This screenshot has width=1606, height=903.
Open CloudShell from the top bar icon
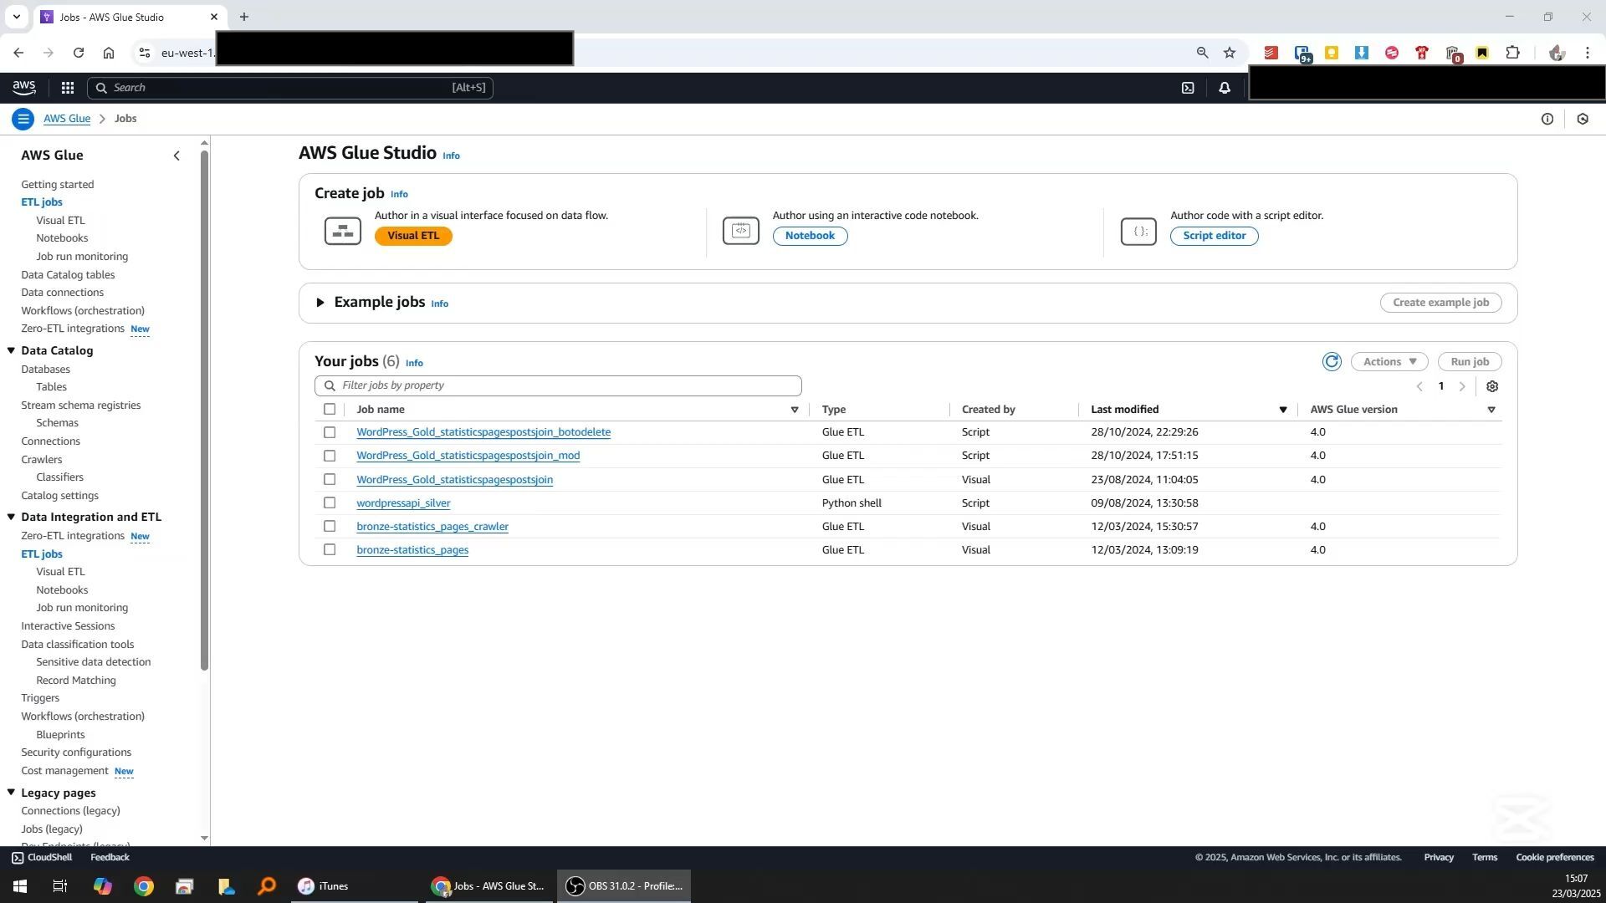tap(1188, 88)
